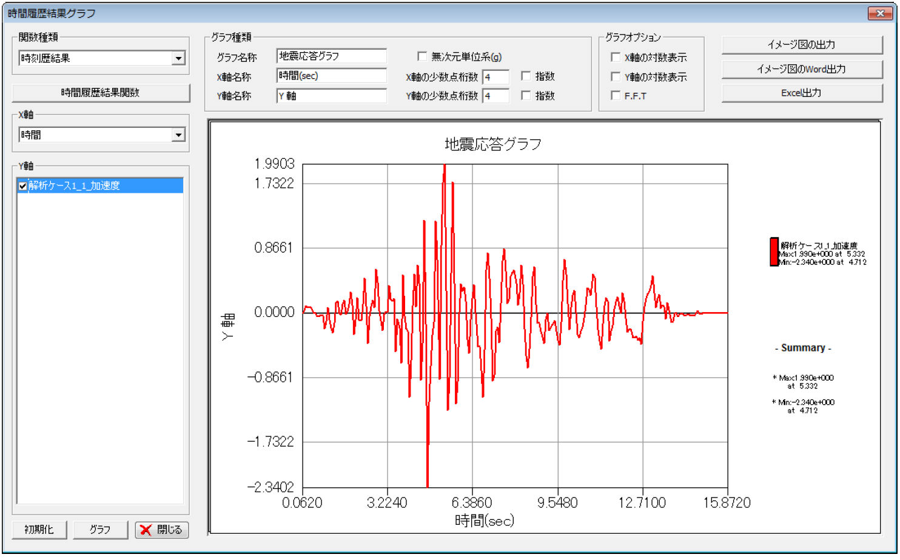Open the 関数種類 dropdown showing 時刻歴結果
900x560 pixels.
[x=102, y=58]
